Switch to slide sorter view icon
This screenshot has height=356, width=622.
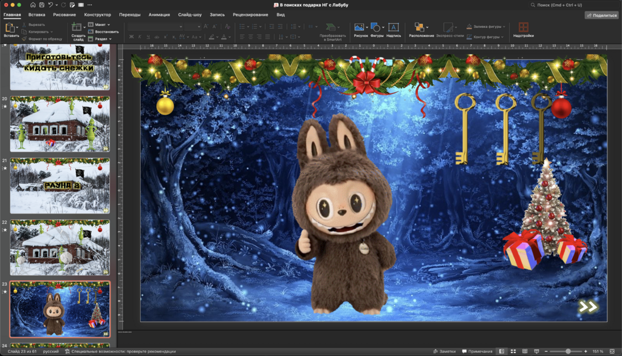tap(513, 351)
